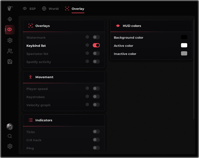Click the Overlays section header icon
Viewport: 199px width, 158px height.
click(x=30, y=26)
